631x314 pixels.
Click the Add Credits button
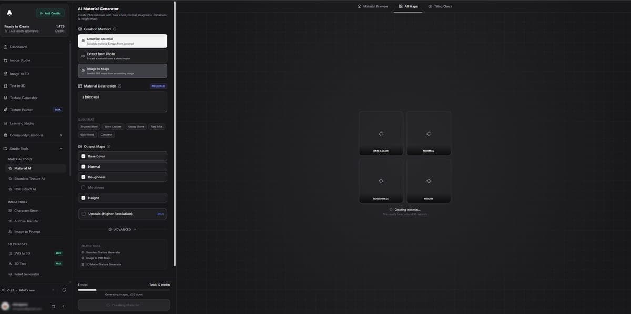pos(50,13)
